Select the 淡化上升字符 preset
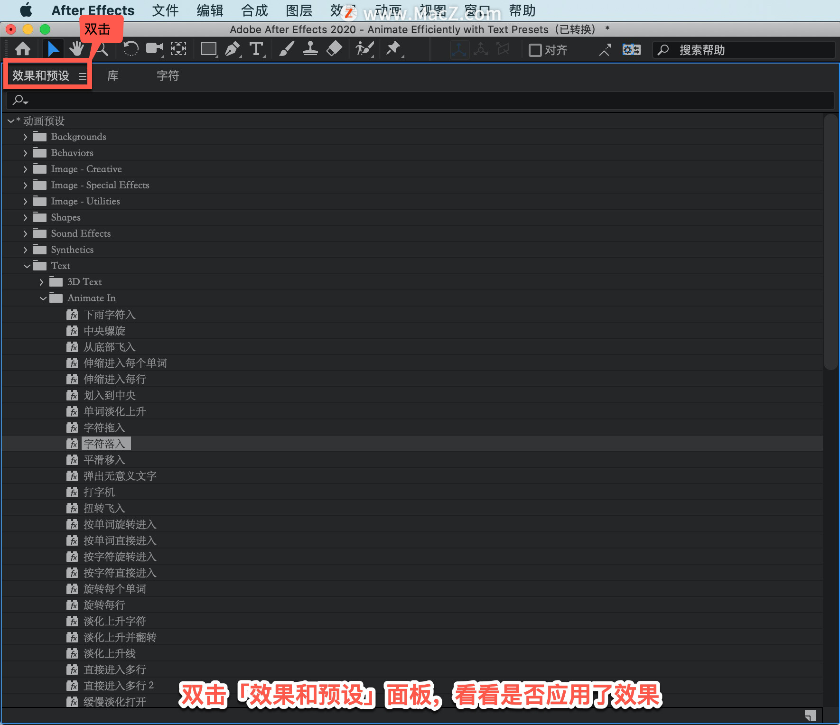Screen dimensions: 840x725 click(x=115, y=622)
